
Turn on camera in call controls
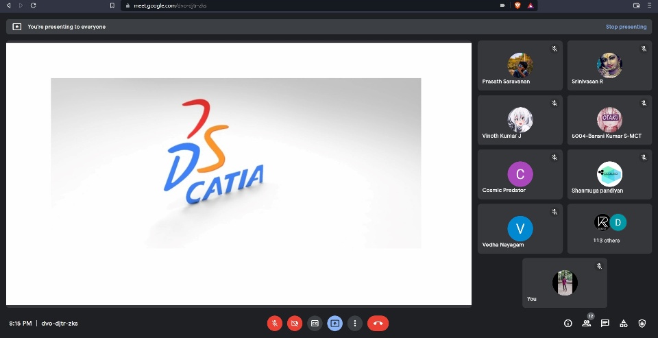[x=295, y=324]
